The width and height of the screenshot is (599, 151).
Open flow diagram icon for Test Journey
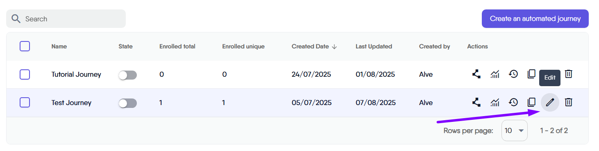pos(476,103)
